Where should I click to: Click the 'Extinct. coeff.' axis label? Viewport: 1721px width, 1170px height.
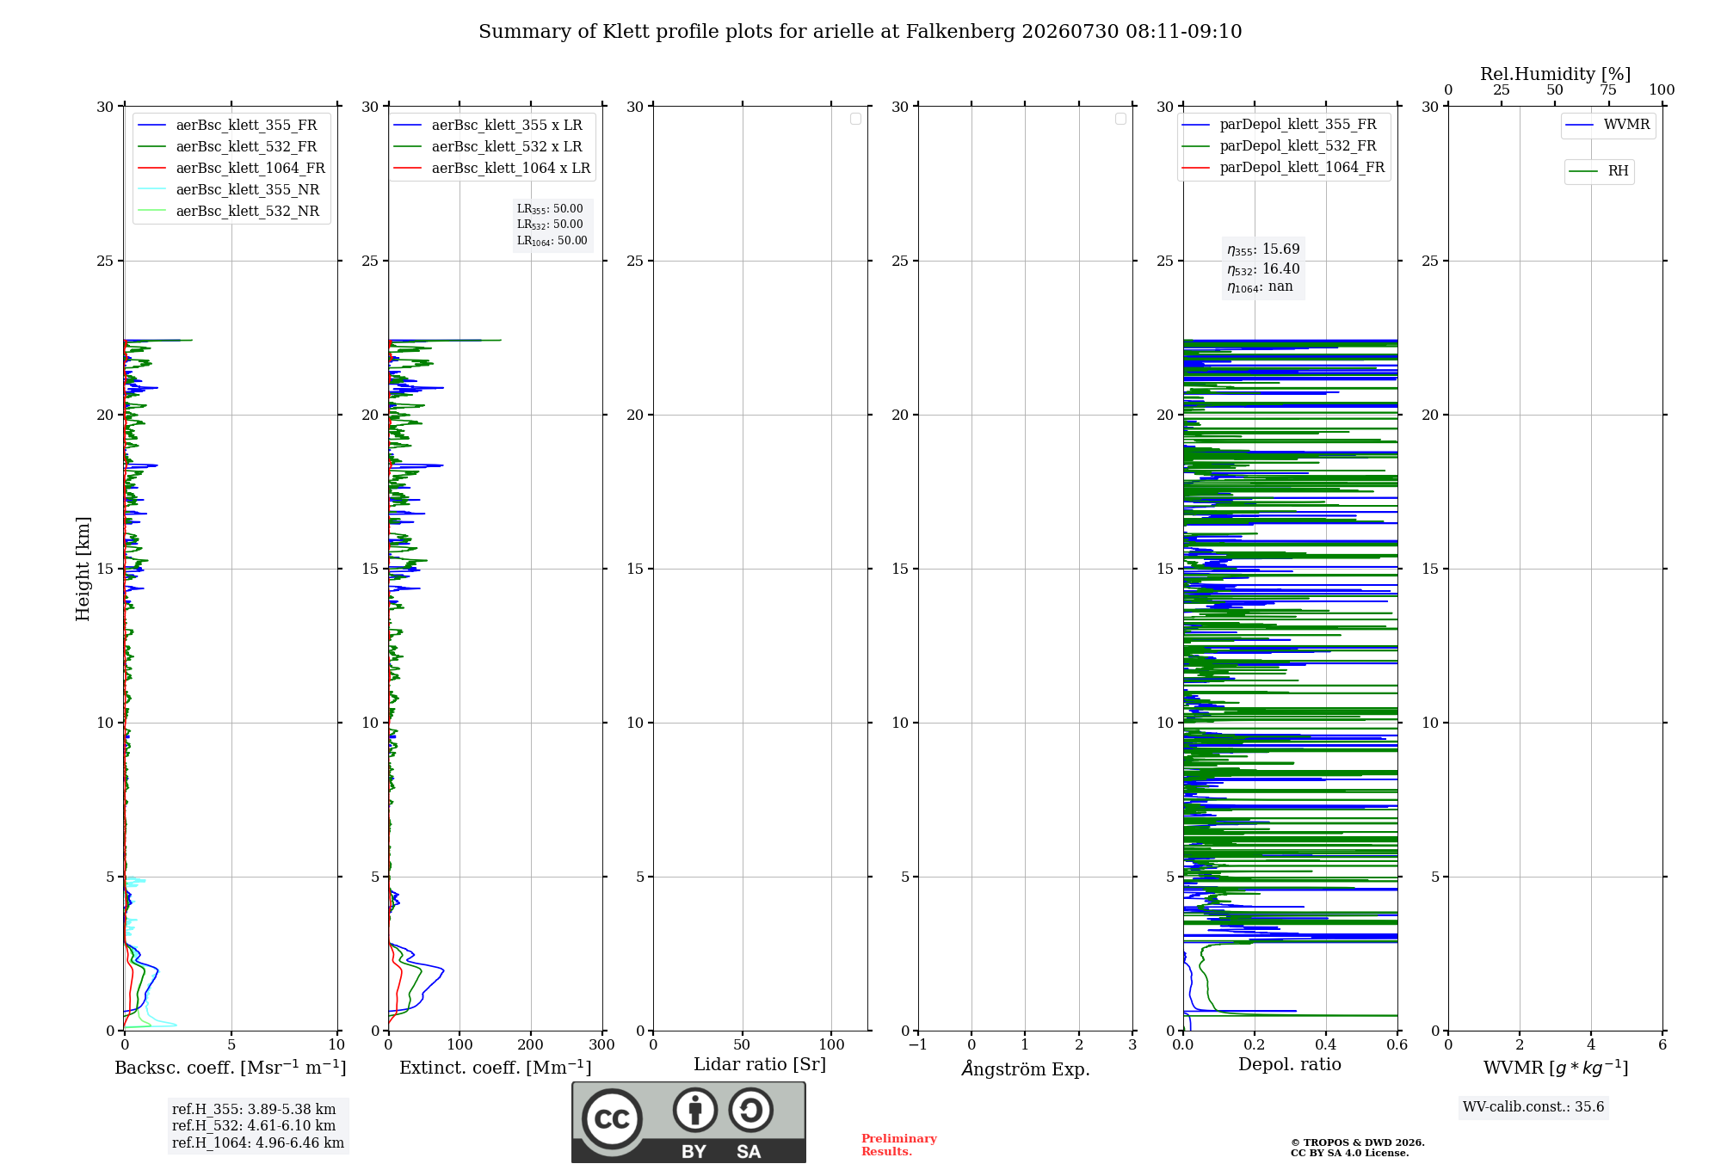496,1068
